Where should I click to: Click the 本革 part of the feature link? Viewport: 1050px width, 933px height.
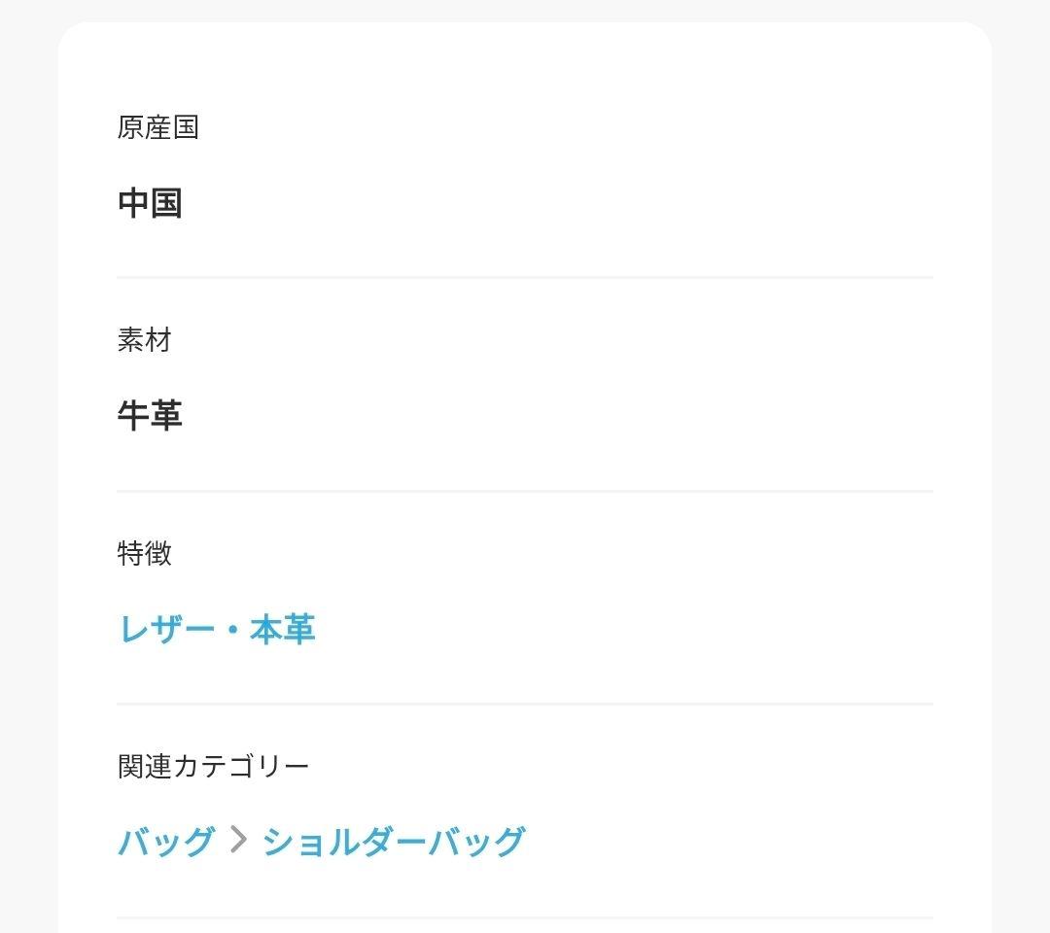[283, 629]
